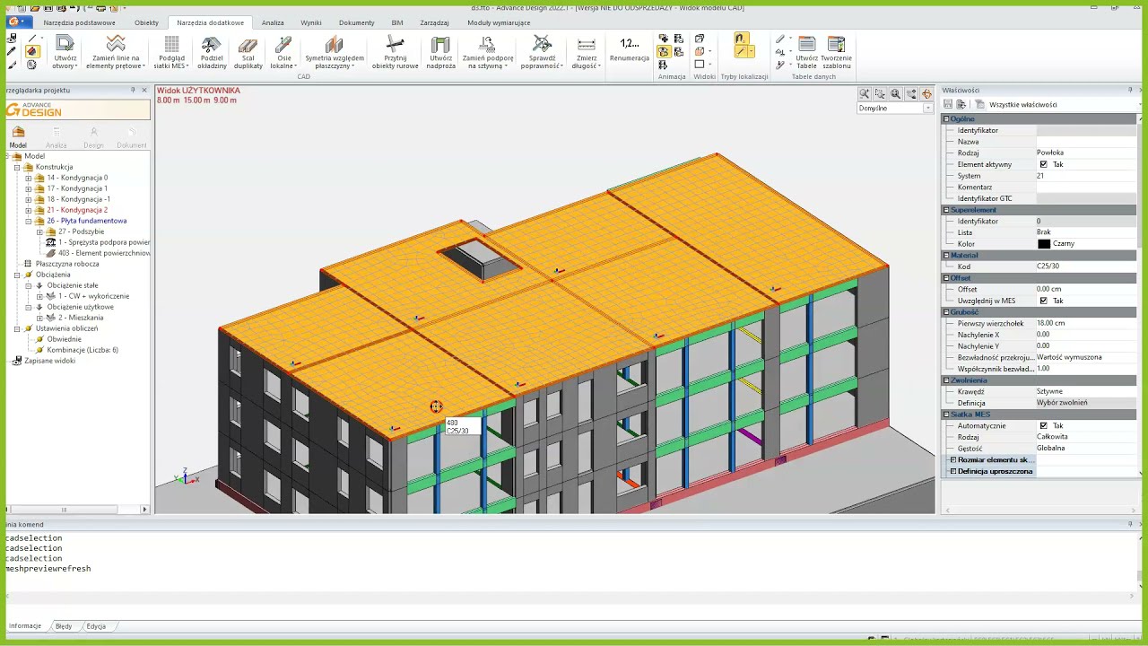Click the Utwórz nadproża tool

click(x=440, y=52)
